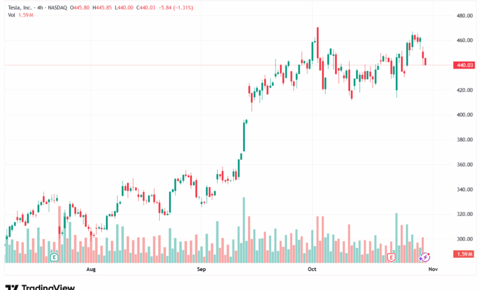Click the Tesla, Inc. symbol title
This screenshot has width=481, height=290.
pyautogui.click(x=20, y=6)
